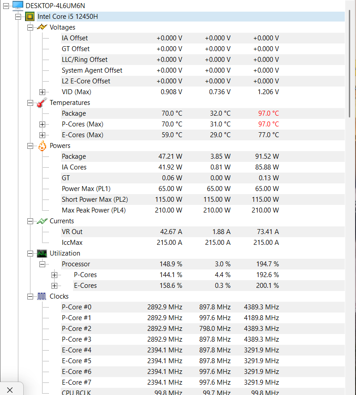Click the X close icon at bottom left
356x395 pixels.
click(10, 390)
